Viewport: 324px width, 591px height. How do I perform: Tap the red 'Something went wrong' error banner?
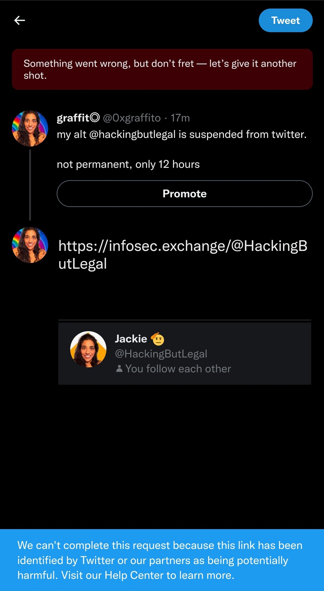click(162, 69)
